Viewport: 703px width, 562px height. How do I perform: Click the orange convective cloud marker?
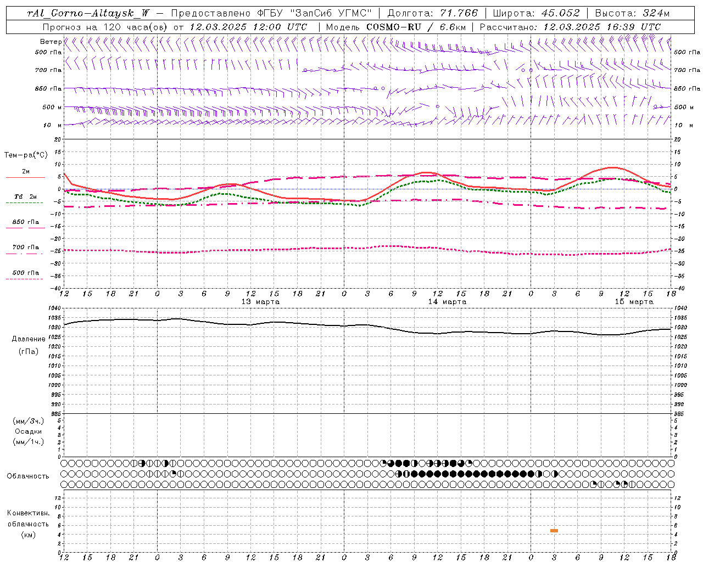pos(554,531)
